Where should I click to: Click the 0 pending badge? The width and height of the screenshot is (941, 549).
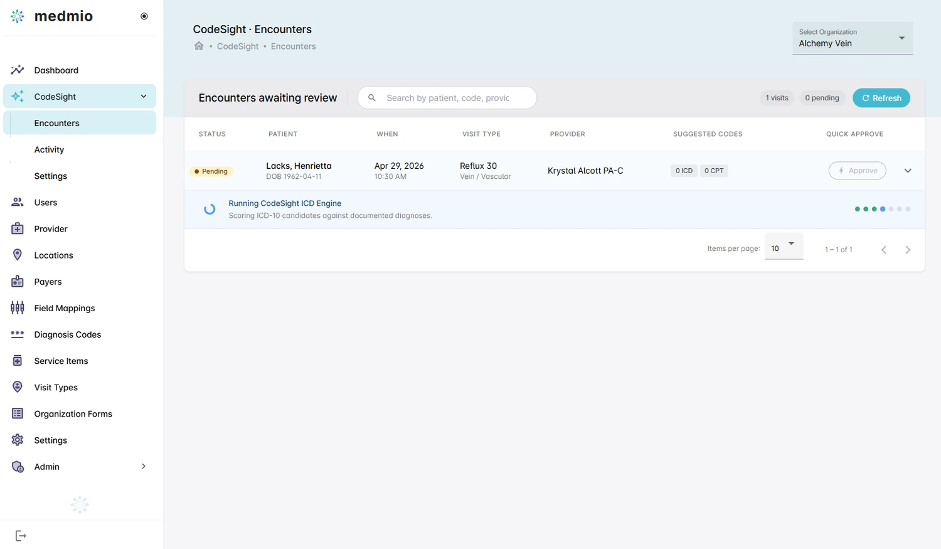822,98
